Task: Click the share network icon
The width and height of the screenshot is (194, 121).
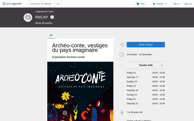Action: click(122, 45)
